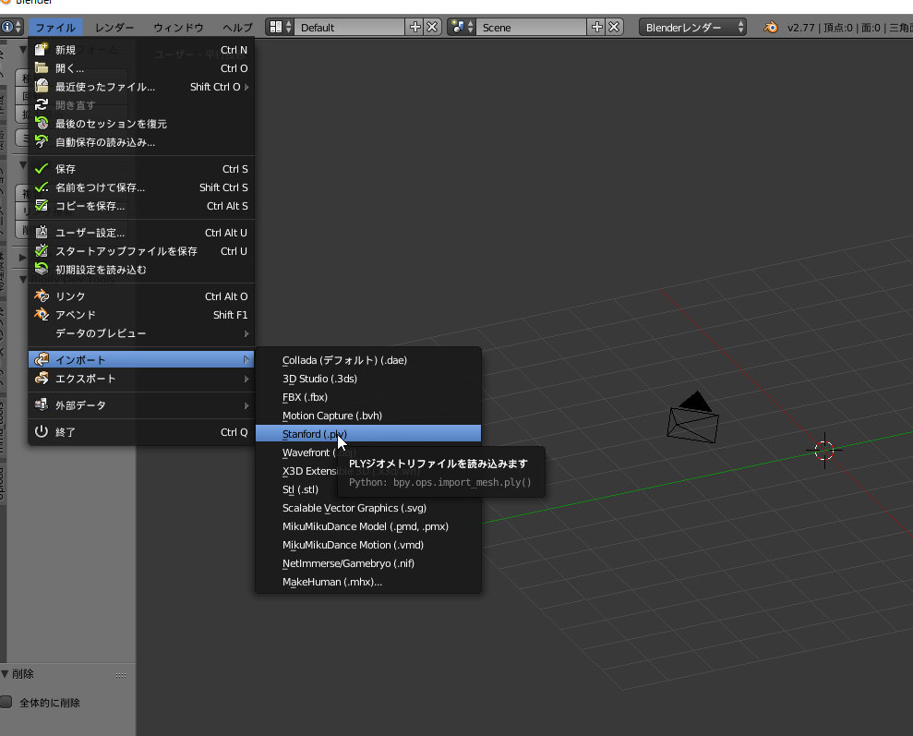Expand データのプレビュー submenu
The width and height of the screenshot is (913, 736).
pyautogui.click(x=141, y=333)
